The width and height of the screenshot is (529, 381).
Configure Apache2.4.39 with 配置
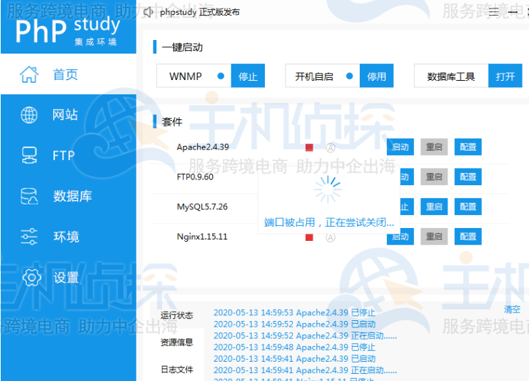(468, 147)
